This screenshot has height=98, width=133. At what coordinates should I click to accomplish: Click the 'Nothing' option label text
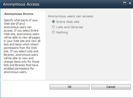pyautogui.click(x=62, y=32)
